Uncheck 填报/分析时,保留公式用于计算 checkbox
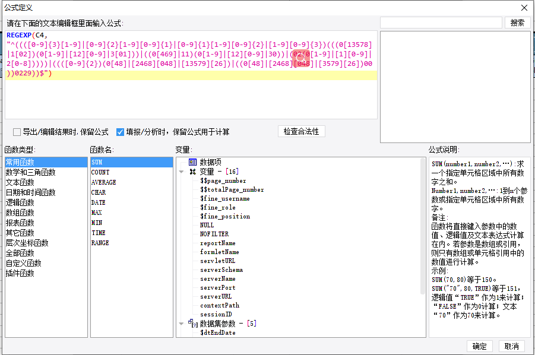Image resolution: width=535 pixels, height=355 pixels. (x=120, y=132)
